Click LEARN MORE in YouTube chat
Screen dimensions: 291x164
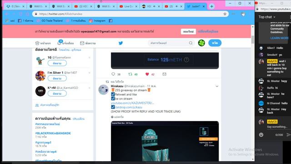pyautogui.click(x=279, y=38)
